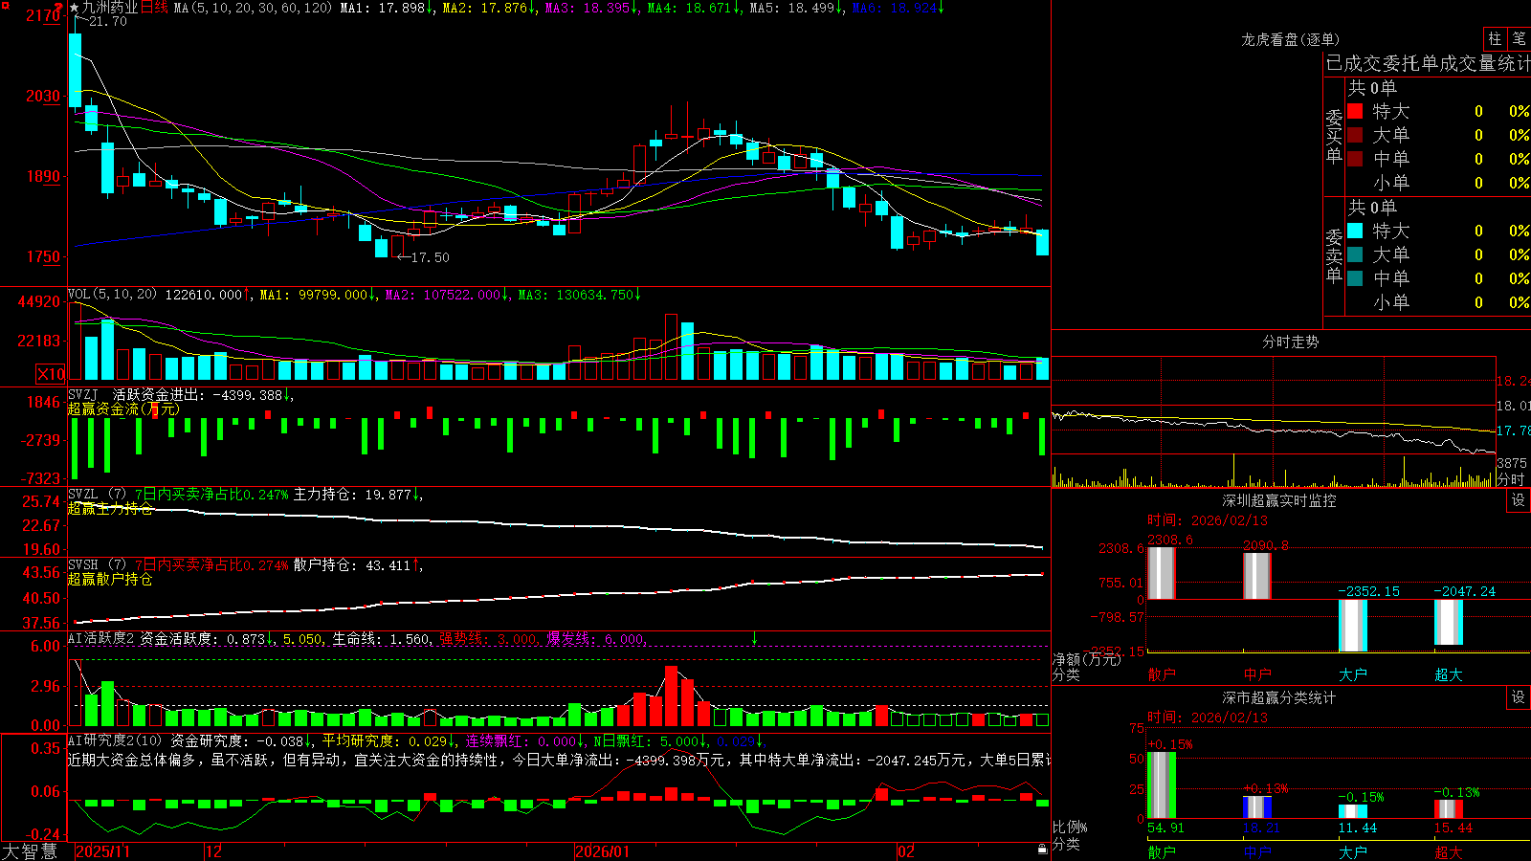Click the 九洲药业 stock name
The width and height of the screenshot is (1531, 861).
tap(110, 8)
